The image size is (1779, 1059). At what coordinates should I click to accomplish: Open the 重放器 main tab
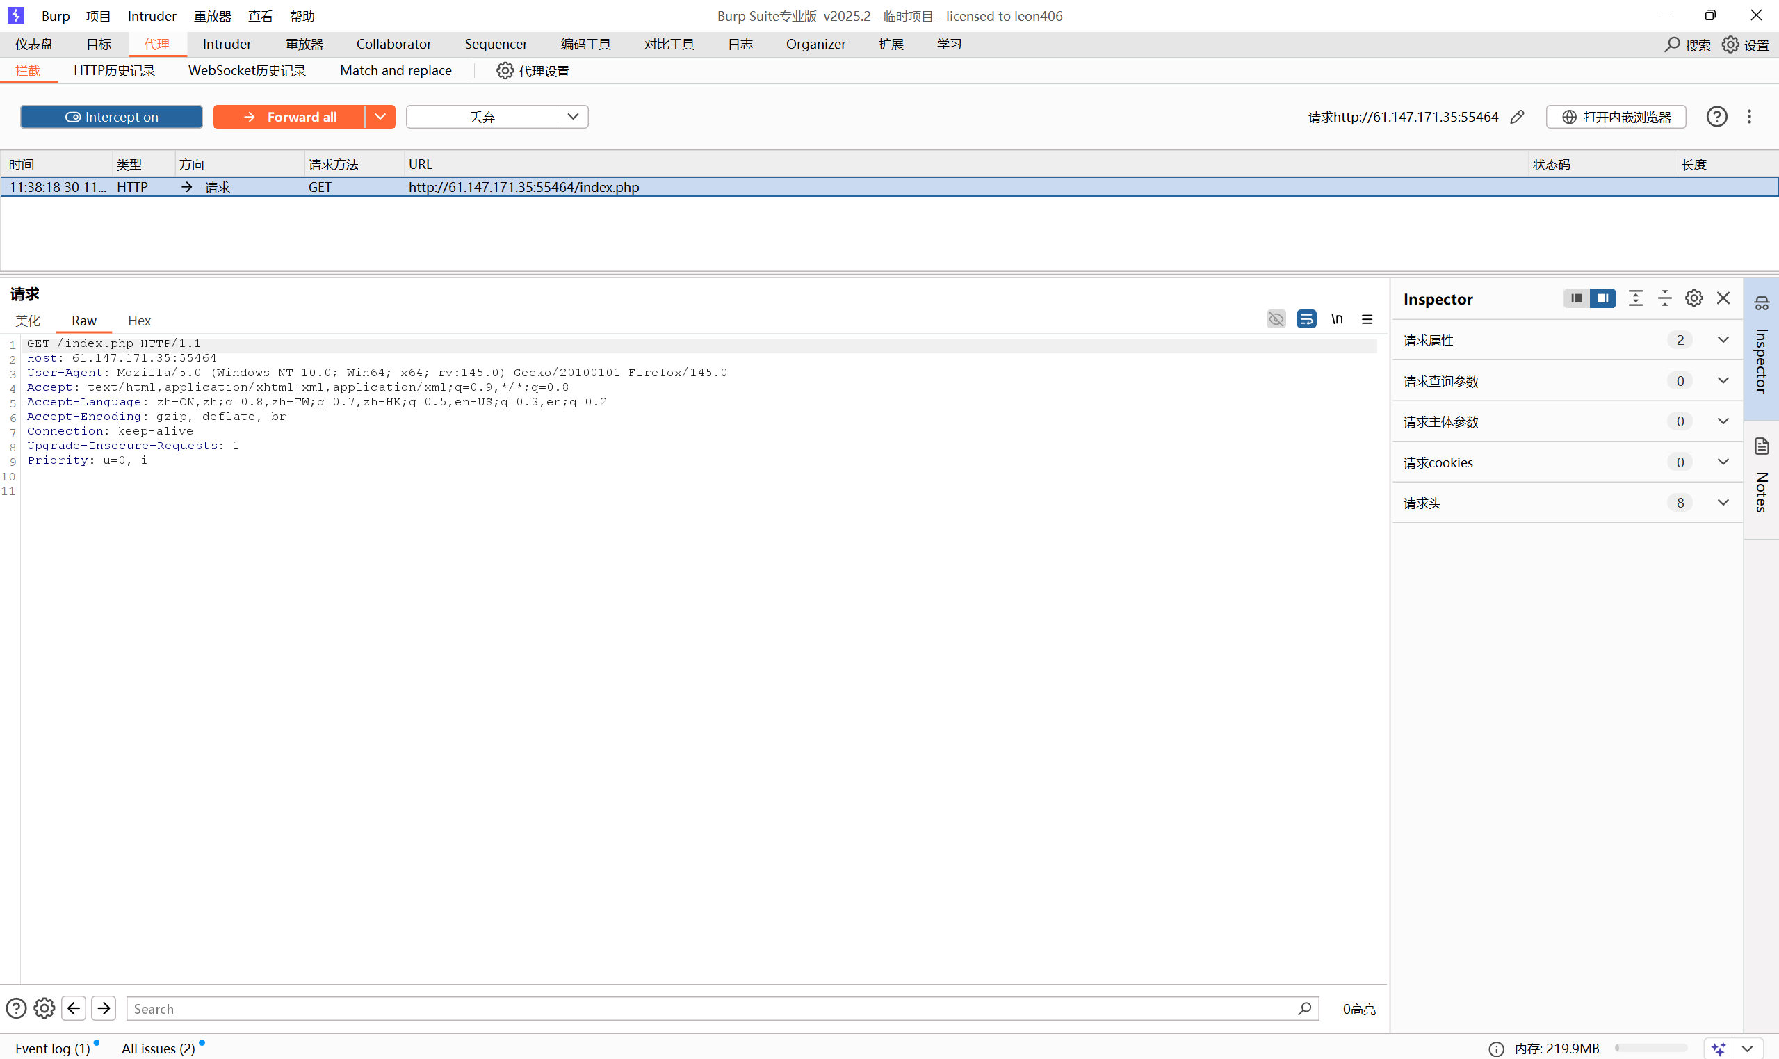pyautogui.click(x=304, y=45)
